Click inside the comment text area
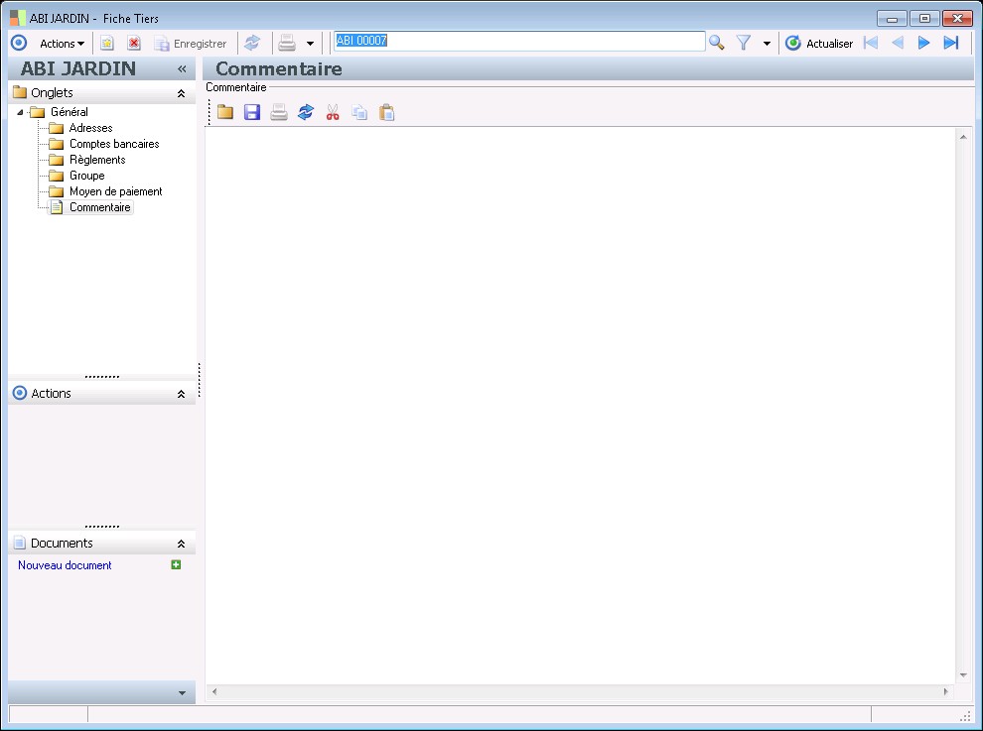 (580, 406)
